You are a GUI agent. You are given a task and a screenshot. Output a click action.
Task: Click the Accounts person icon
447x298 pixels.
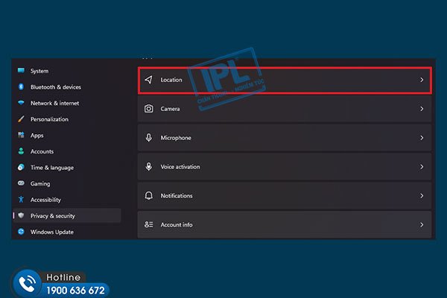click(x=21, y=151)
